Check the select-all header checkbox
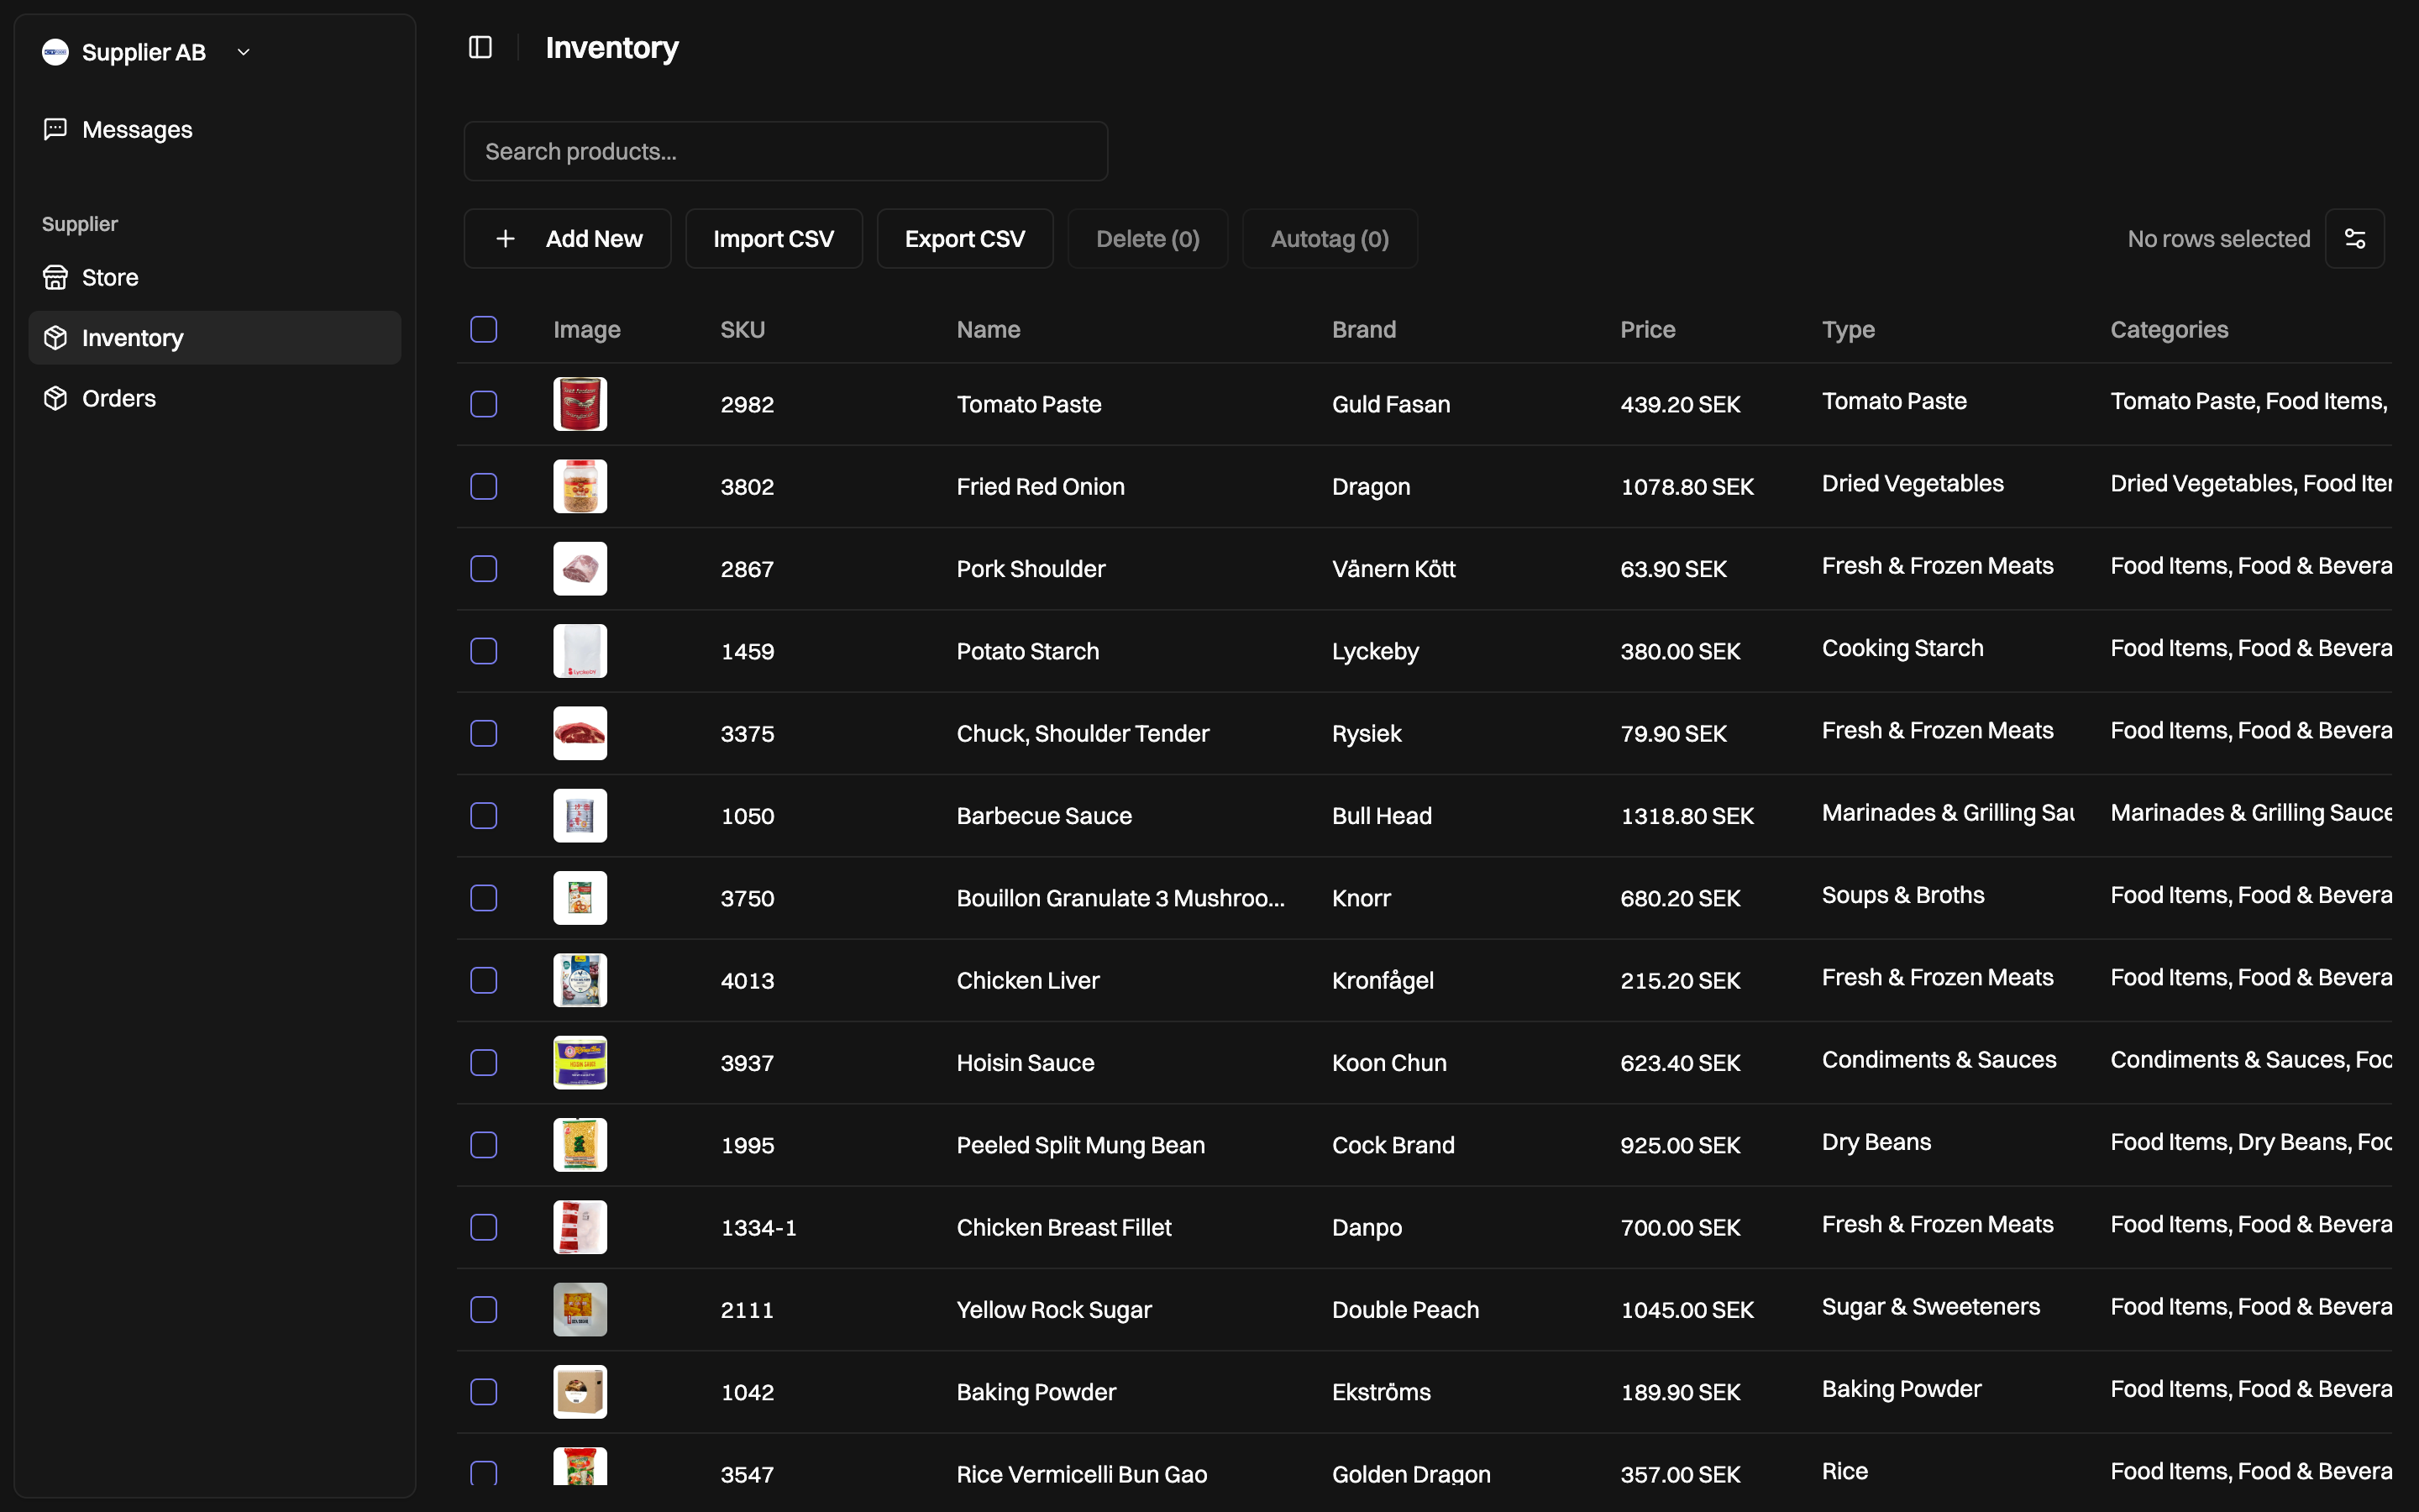The width and height of the screenshot is (2419, 1512). pyautogui.click(x=484, y=329)
